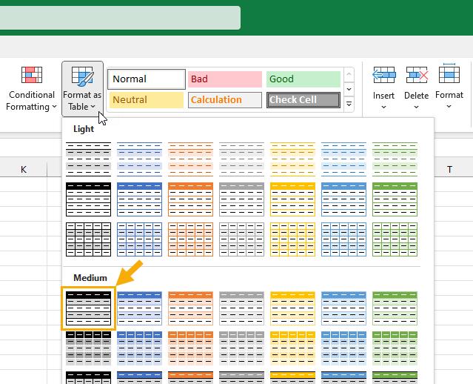Apply light blue Medium first-row table style
Image resolution: width=473 pixels, height=384 pixels.
point(344,308)
